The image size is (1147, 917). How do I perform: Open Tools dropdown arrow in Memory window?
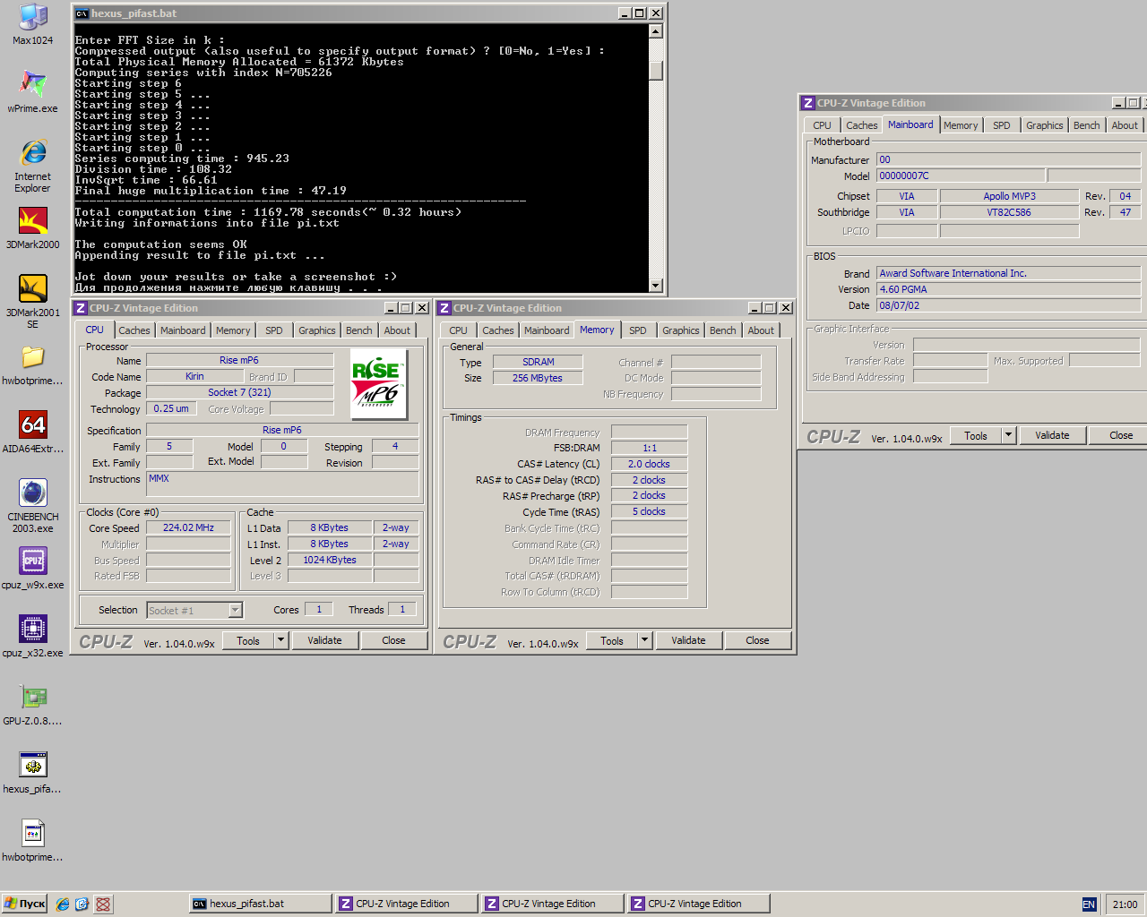click(x=644, y=640)
